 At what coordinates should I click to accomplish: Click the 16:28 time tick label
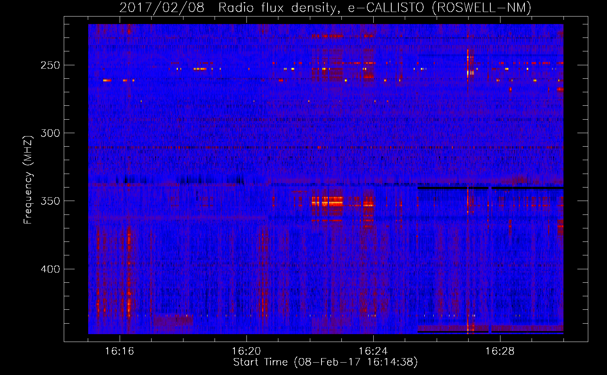tap(500, 351)
